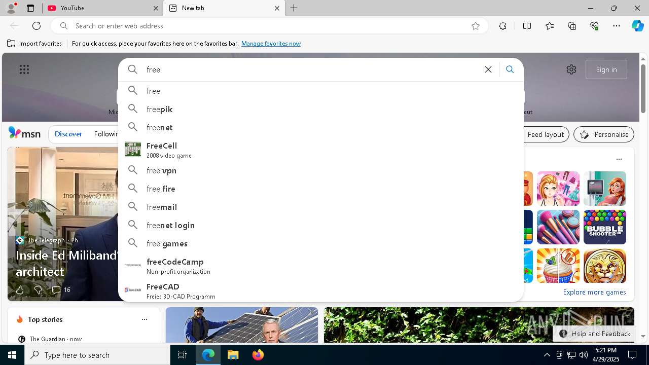Click the Personalise button
The width and height of the screenshot is (649, 365).
click(x=604, y=134)
